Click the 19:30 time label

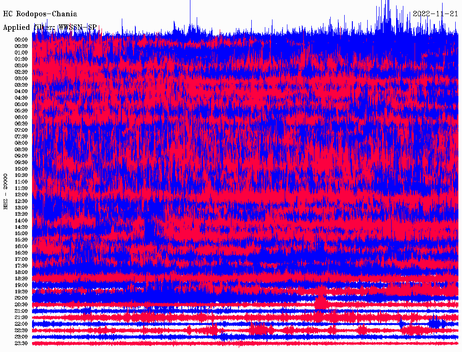(x=21, y=292)
